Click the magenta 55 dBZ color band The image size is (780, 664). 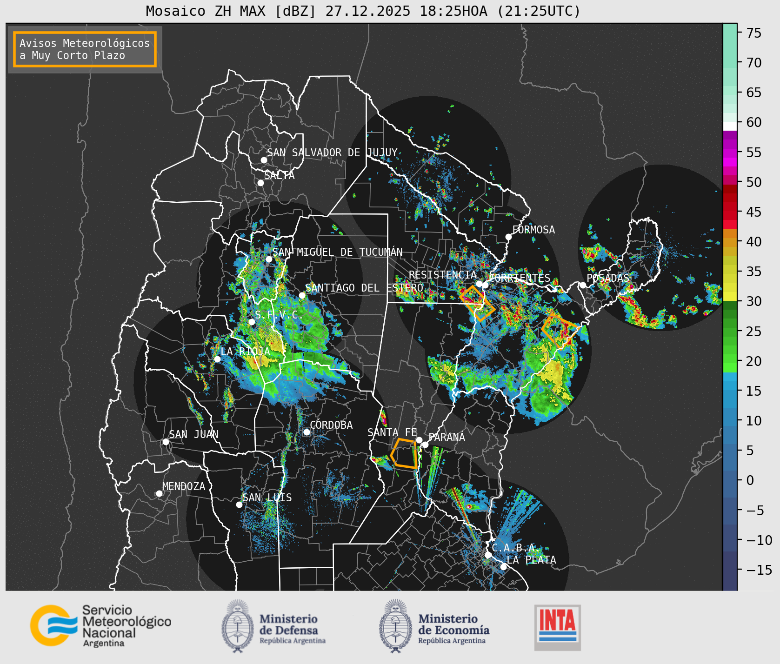730,153
